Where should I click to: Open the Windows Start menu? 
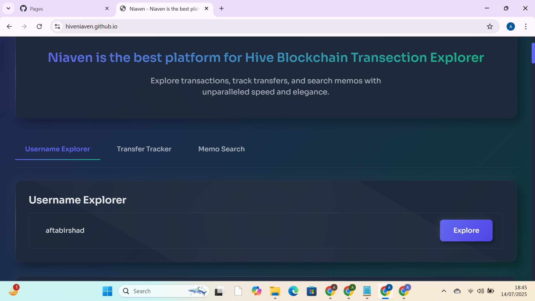[x=107, y=291]
